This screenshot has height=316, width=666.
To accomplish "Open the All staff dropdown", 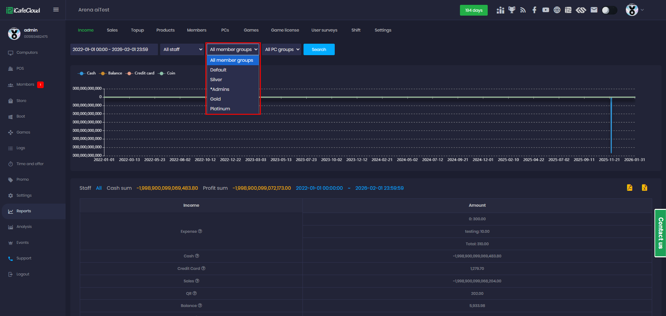I will pos(182,49).
